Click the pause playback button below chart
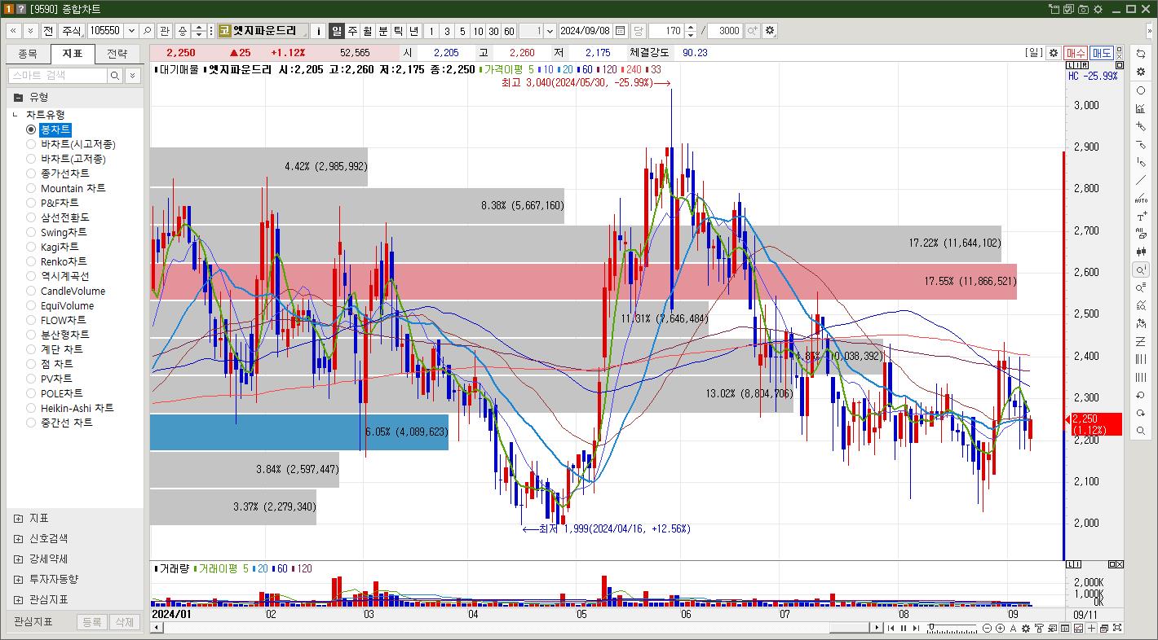 coord(903,628)
